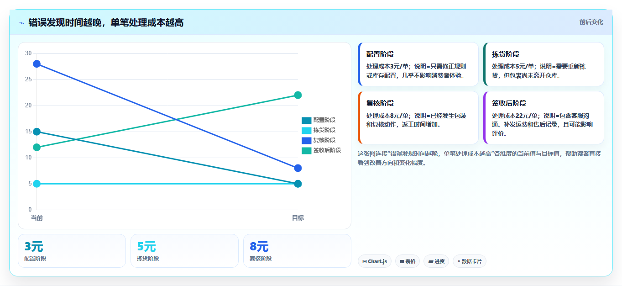Click legend label 复核阶段
This screenshot has width=622, height=286.
[324, 140]
